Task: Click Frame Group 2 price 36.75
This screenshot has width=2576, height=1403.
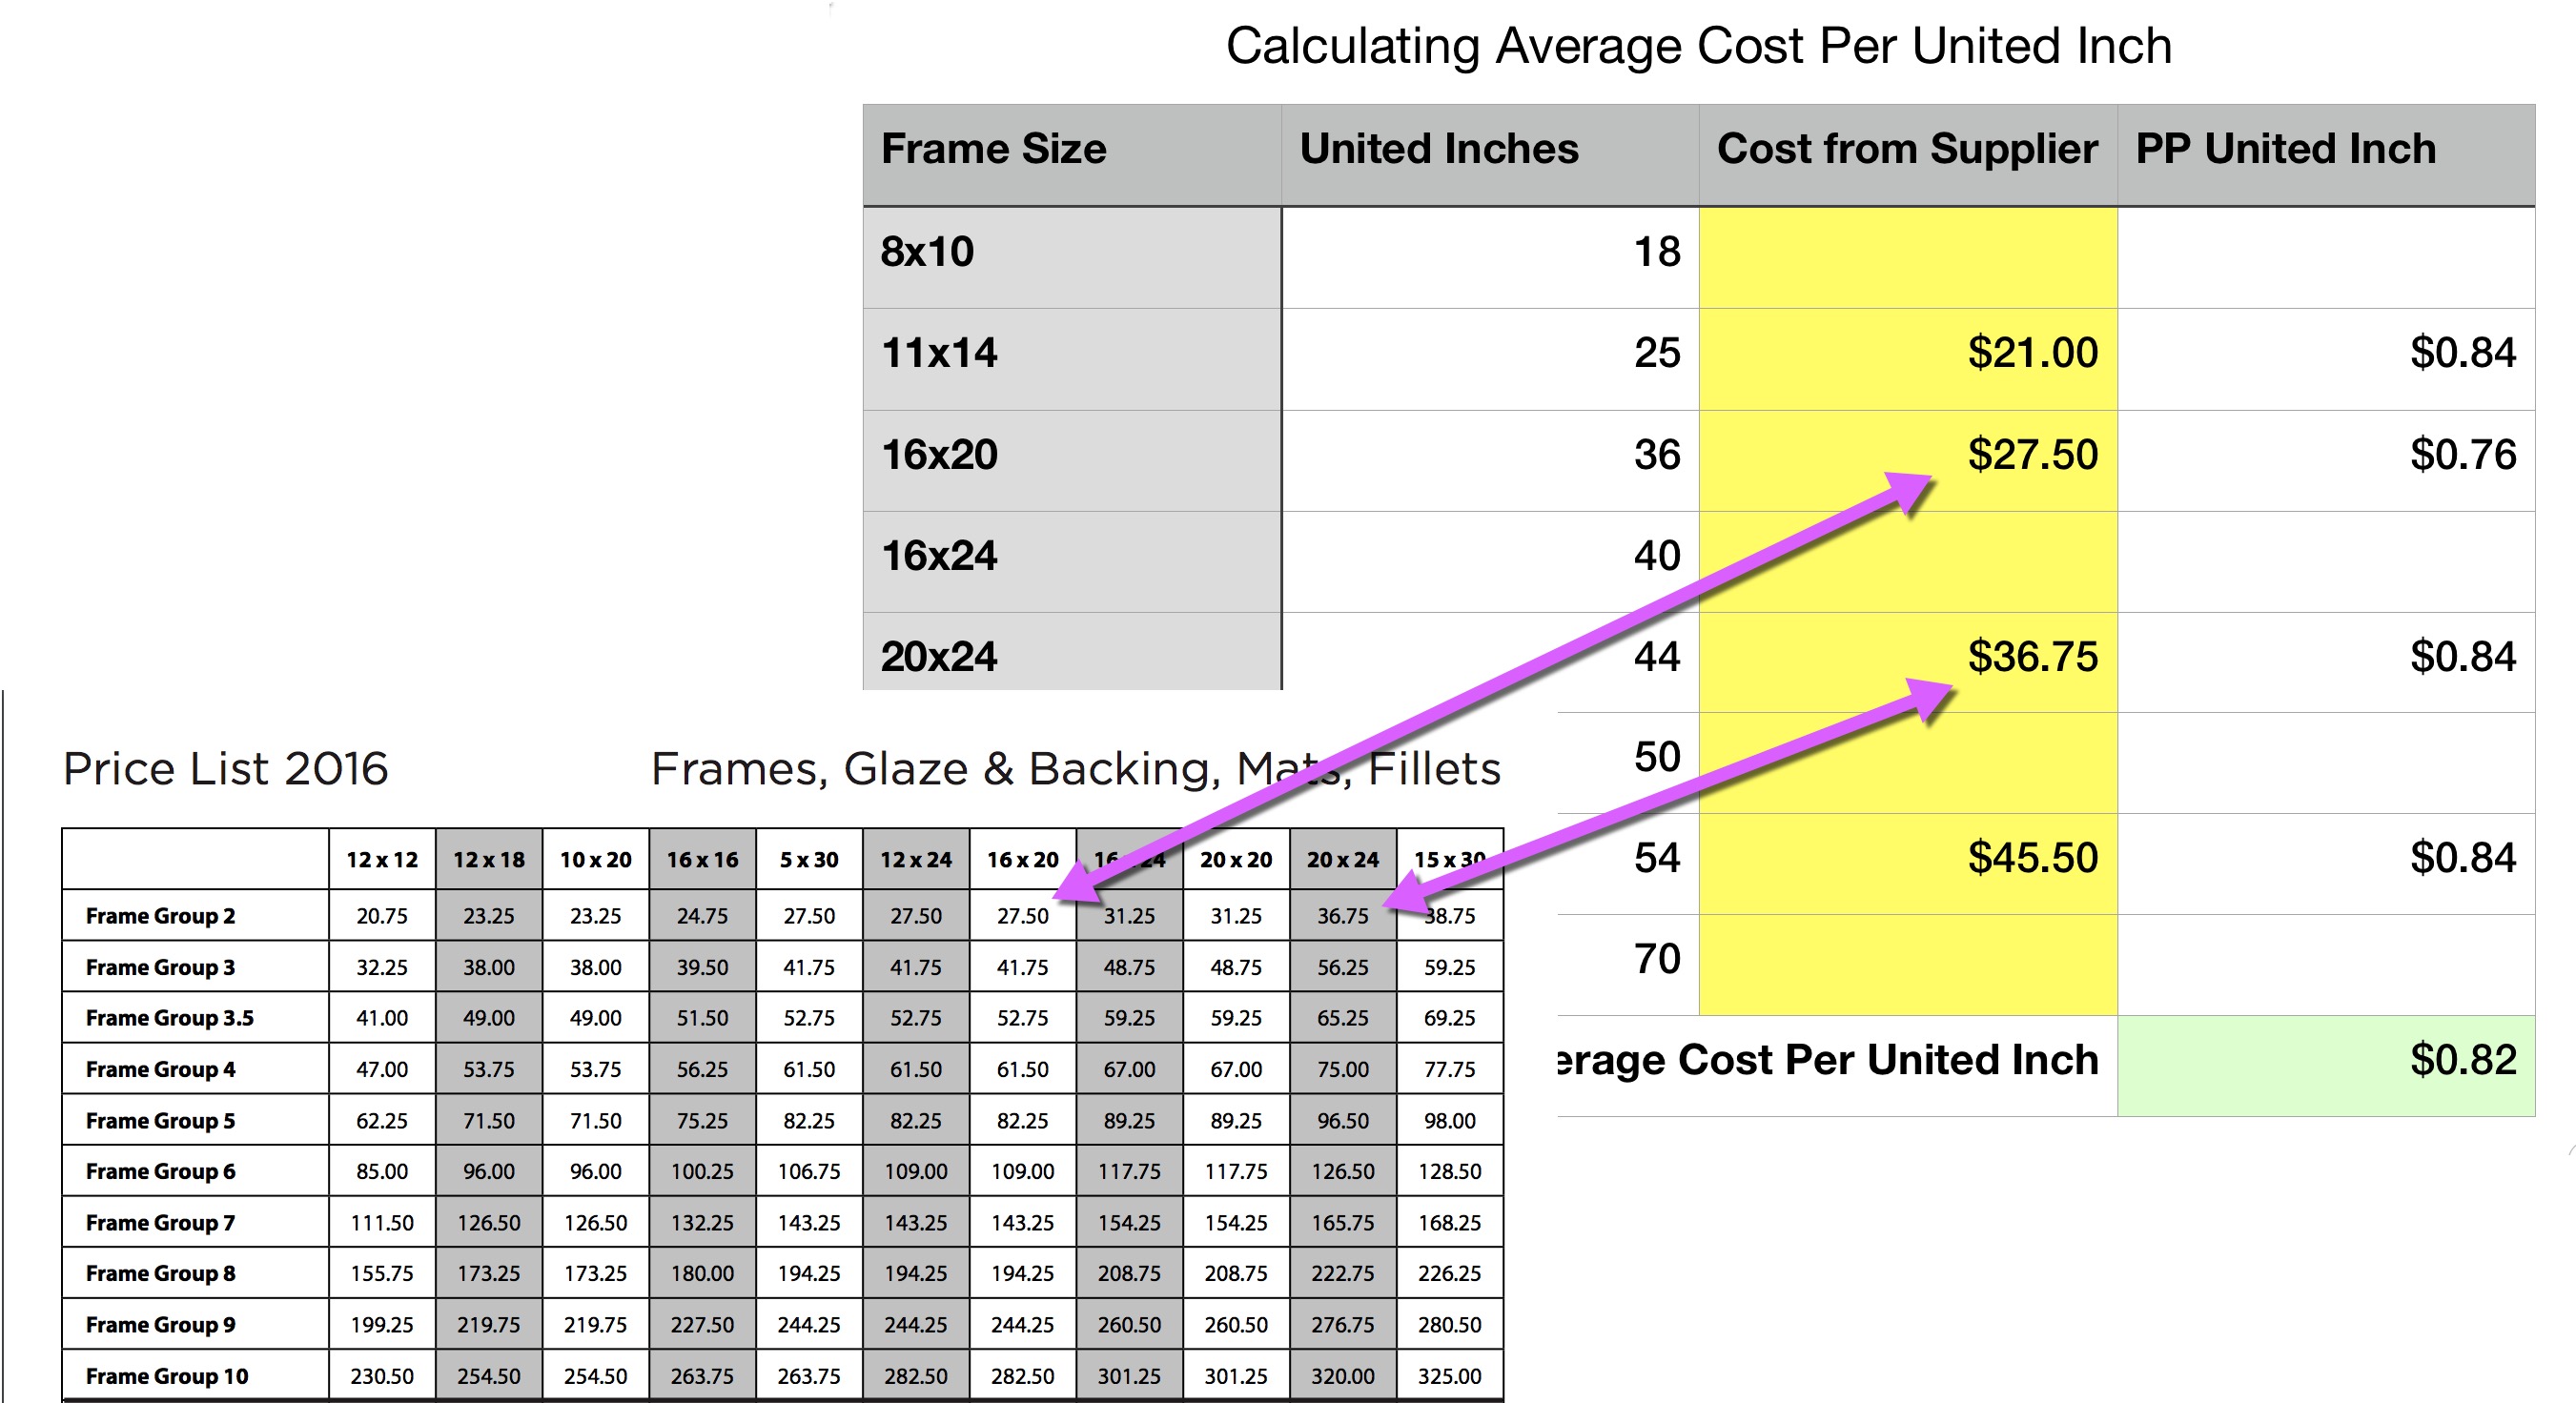Action: 1342,916
